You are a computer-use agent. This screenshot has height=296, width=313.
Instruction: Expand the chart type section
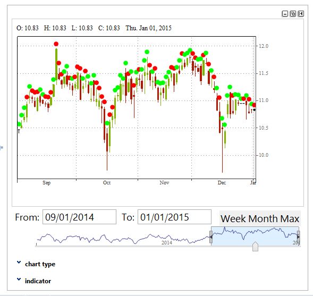click(36, 264)
